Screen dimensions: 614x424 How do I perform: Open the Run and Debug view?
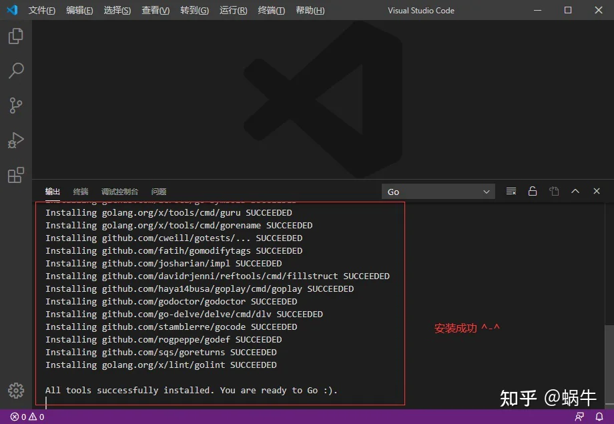[x=15, y=140]
